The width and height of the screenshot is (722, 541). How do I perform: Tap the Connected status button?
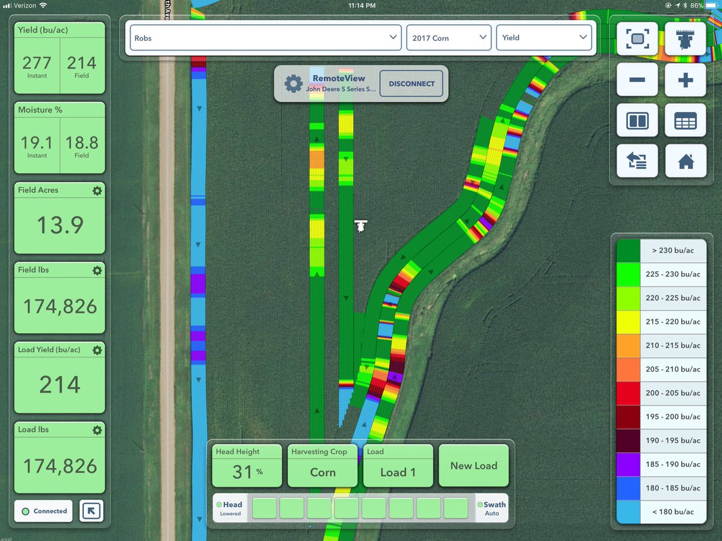coord(43,511)
